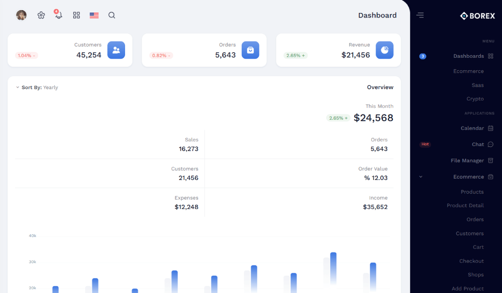Toggle sidebar with the hamburger icon

420,15
